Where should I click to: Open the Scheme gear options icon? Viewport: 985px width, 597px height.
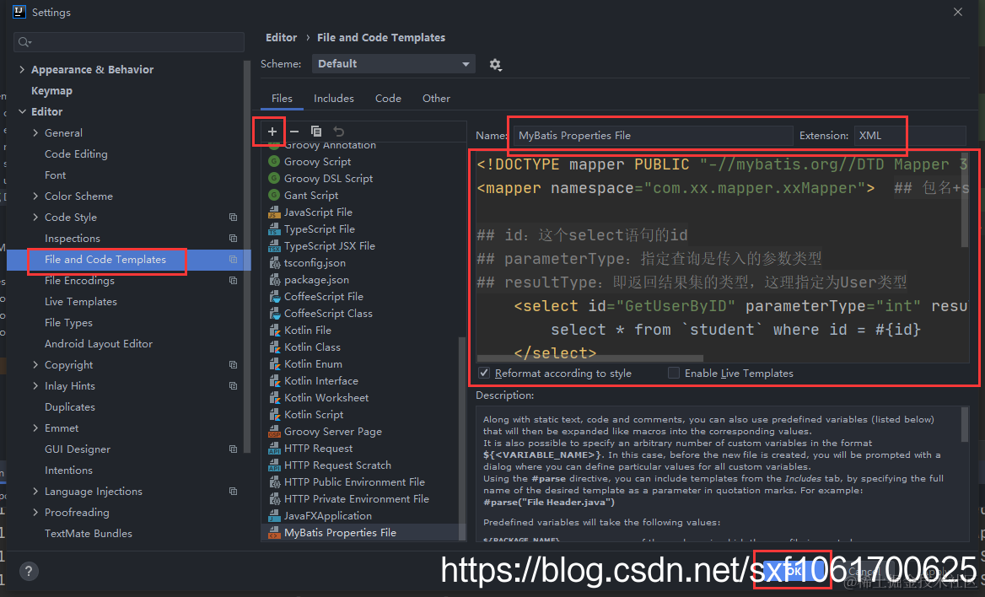(495, 64)
